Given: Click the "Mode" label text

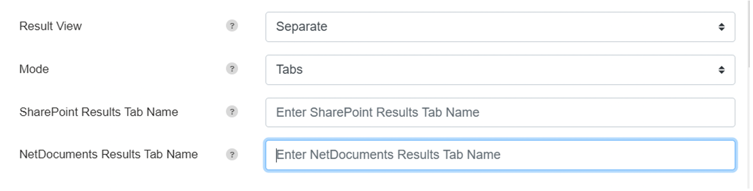Looking at the screenshot, I should [34, 69].
